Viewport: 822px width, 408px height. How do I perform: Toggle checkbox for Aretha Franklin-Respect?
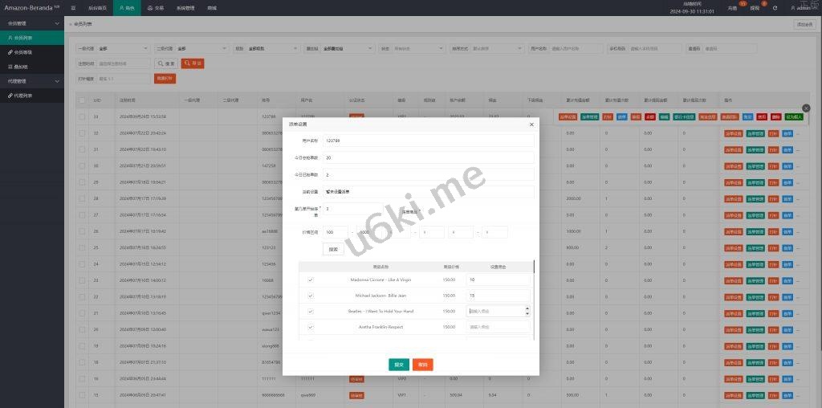tap(310, 327)
